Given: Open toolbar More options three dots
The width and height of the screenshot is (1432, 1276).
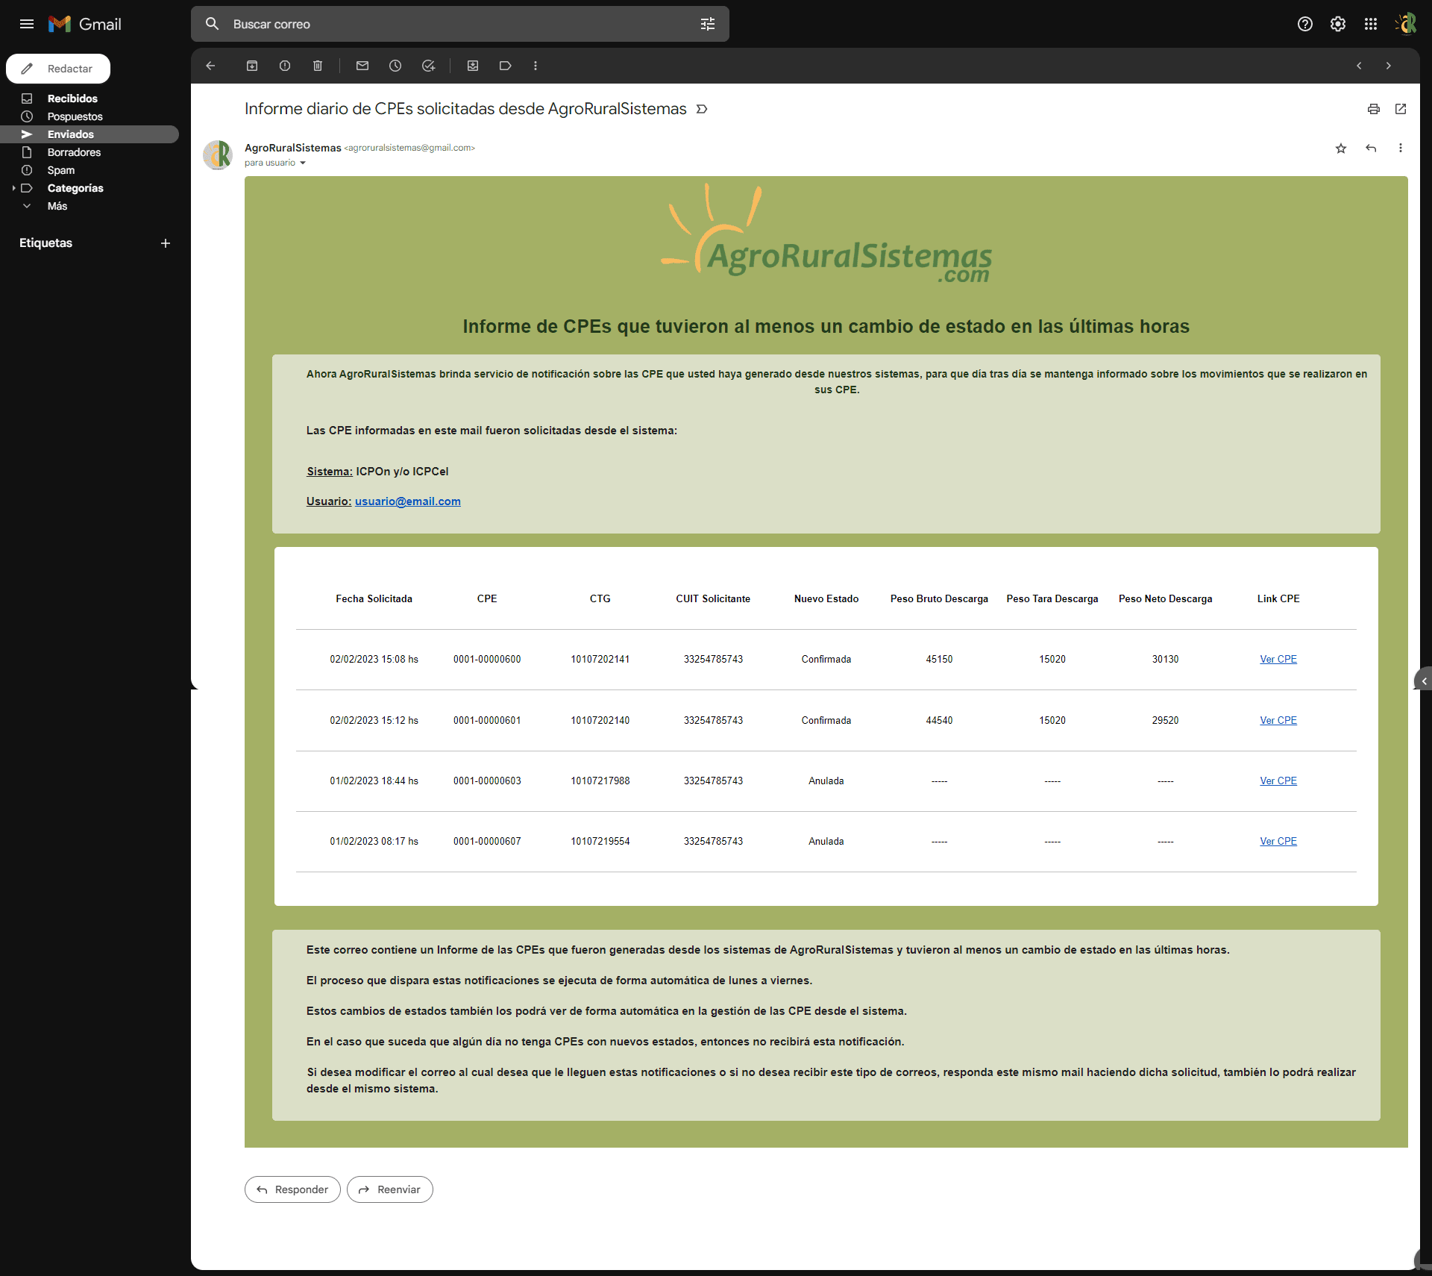Looking at the screenshot, I should coord(536,66).
